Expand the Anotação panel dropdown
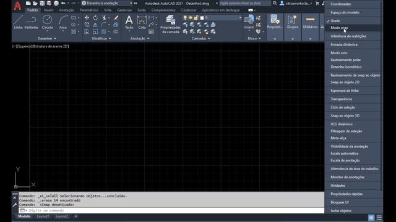396x222 pixels. tap(140, 38)
